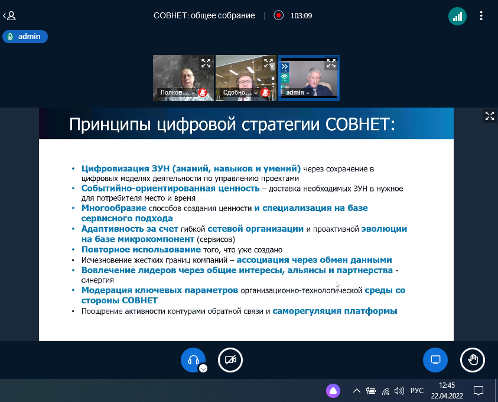Expand the shared presentation to fullscreen
The width and height of the screenshot is (498, 402).
[x=489, y=116]
